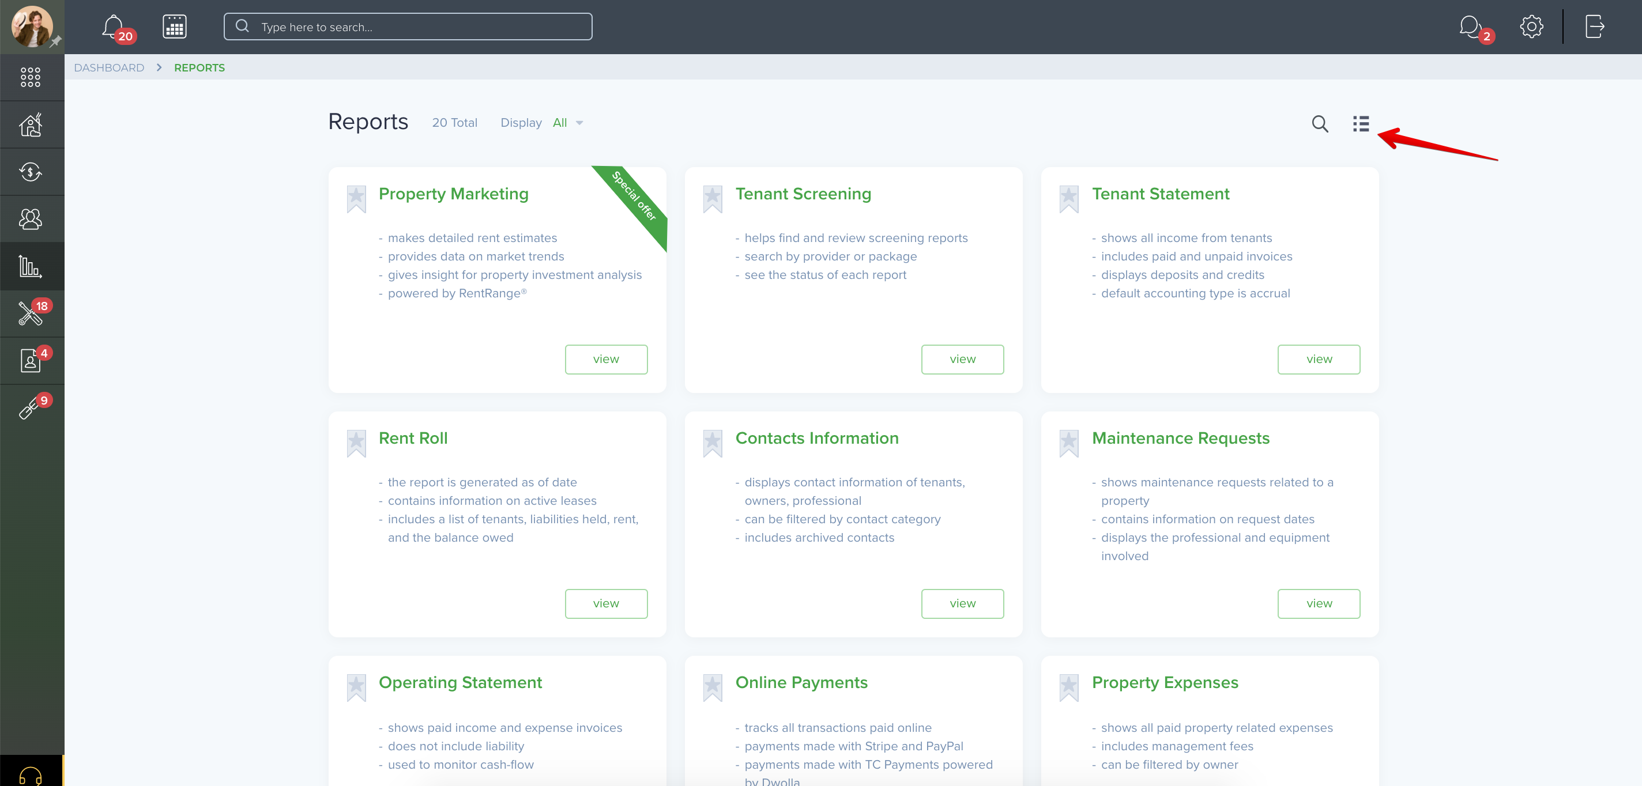This screenshot has height=786, width=1642.
Task: Click 'includes archived contacts' text
Action: (819, 538)
